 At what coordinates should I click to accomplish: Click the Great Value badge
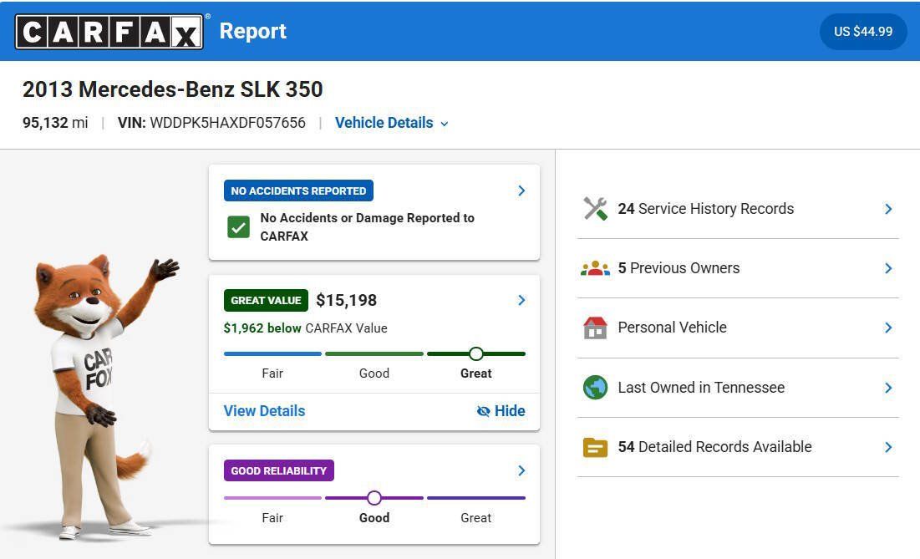pos(266,300)
